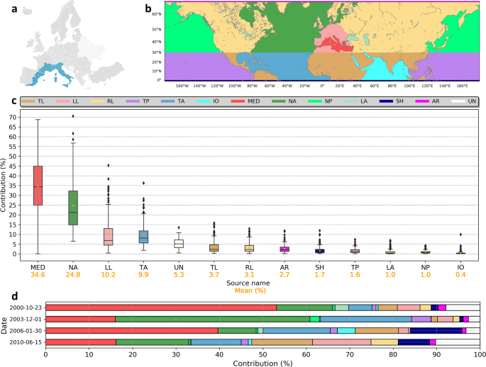Click the topmost outlier above NA box
Viewport: 486px width, 367px height.
tap(73, 115)
